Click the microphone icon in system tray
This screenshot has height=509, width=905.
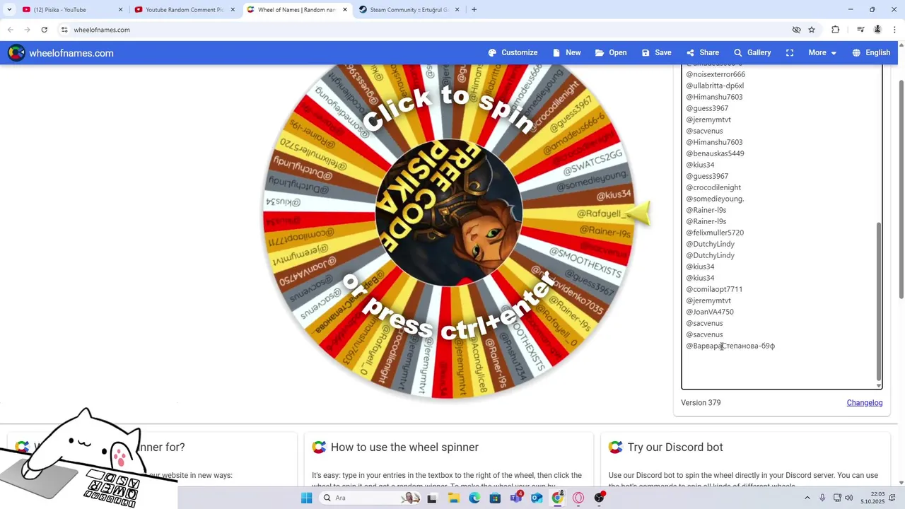(x=822, y=498)
